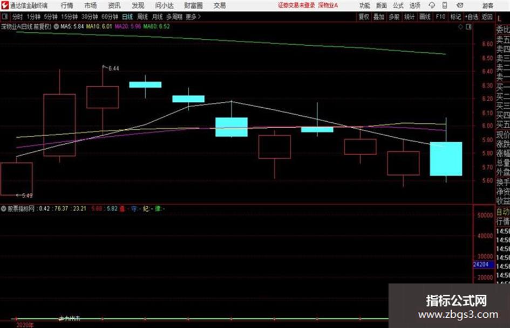This screenshot has height=328, width=510.
Task: Expand the 股票指标网 indicator settings arrow
Action: (x=4, y=208)
